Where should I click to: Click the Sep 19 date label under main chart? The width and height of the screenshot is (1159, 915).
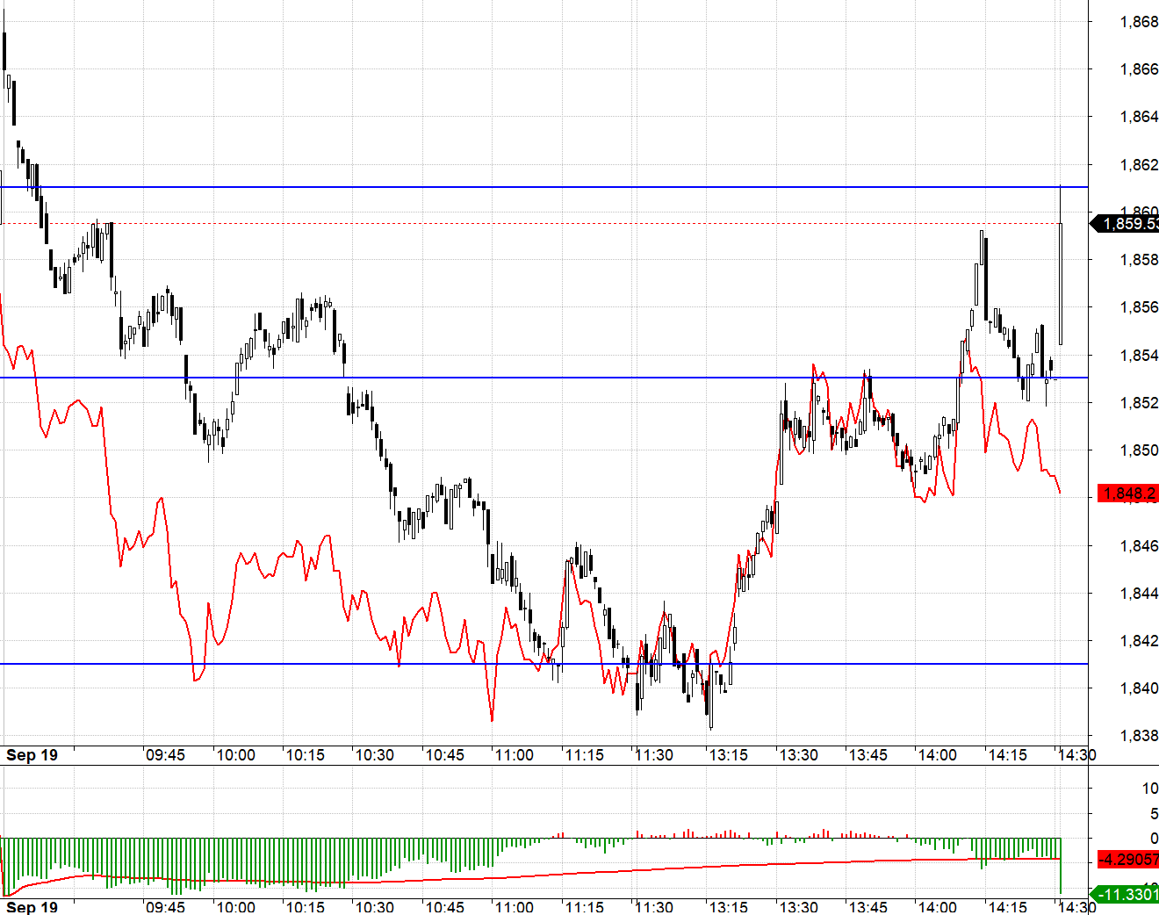pyautogui.click(x=32, y=755)
